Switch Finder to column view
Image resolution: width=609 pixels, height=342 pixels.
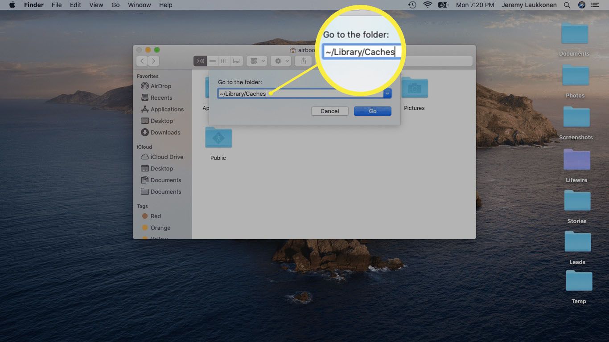tap(225, 61)
